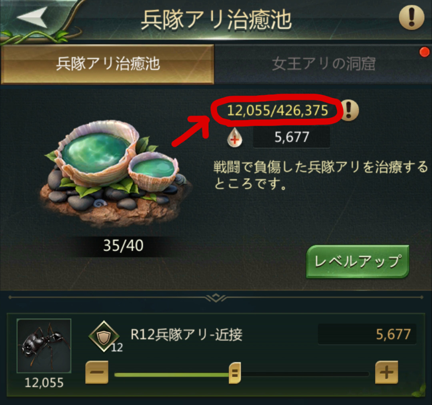Decrease ant count with minus button
432x405 pixels.
click(97, 372)
